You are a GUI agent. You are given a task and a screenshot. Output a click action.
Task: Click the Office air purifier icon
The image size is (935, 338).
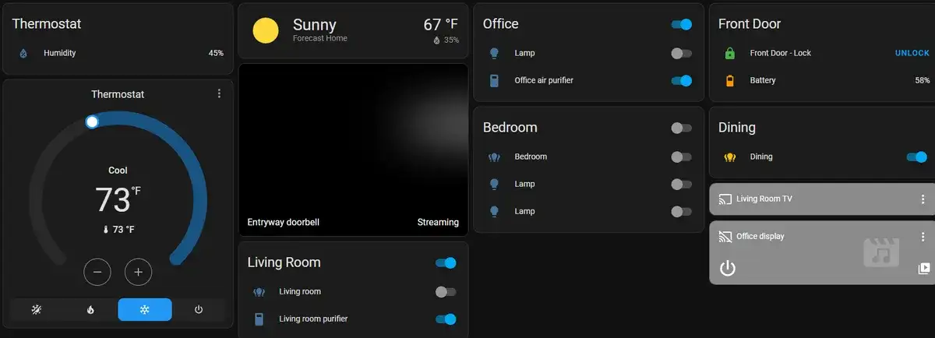tap(494, 80)
